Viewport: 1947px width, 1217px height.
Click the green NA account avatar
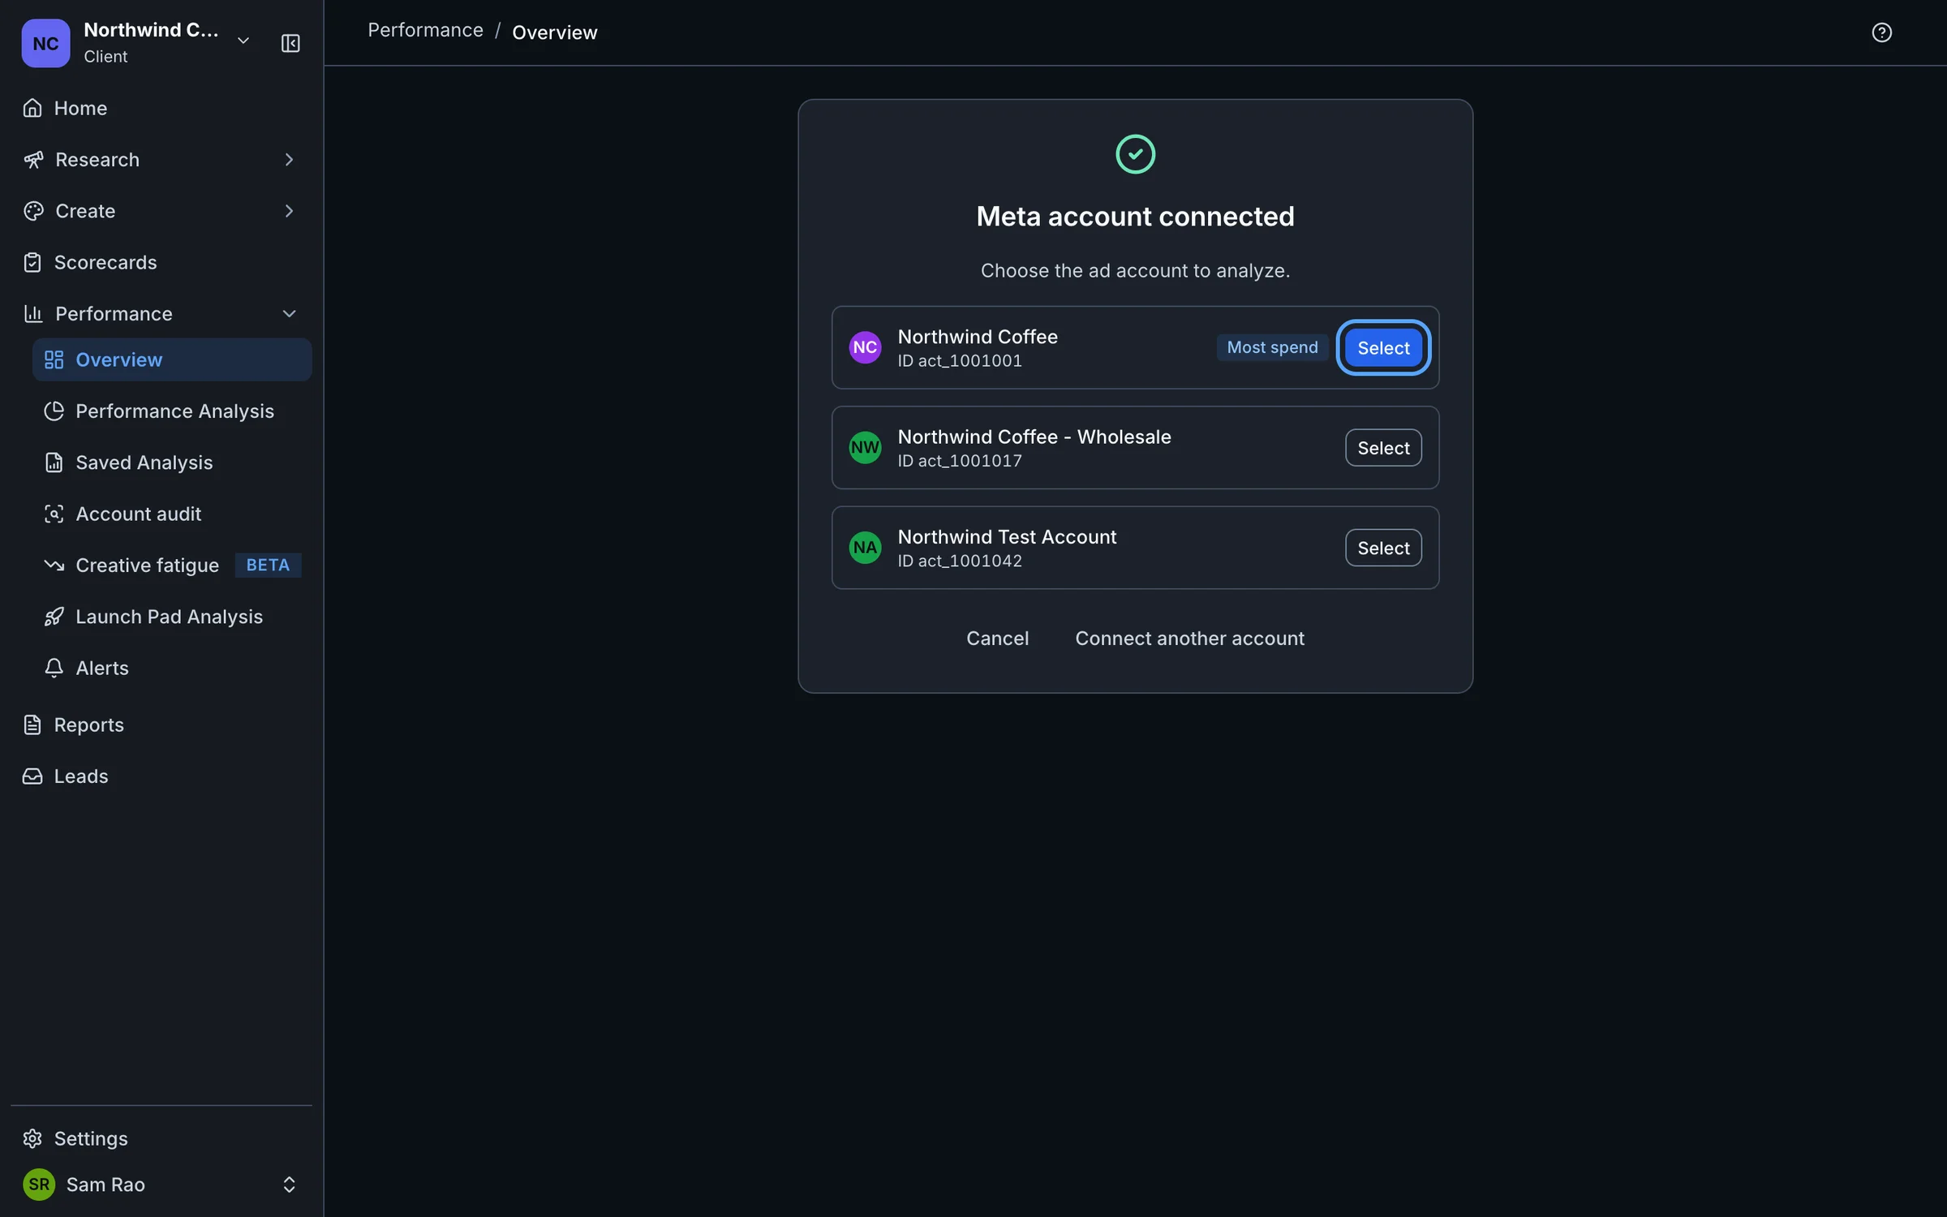coord(865,548)
